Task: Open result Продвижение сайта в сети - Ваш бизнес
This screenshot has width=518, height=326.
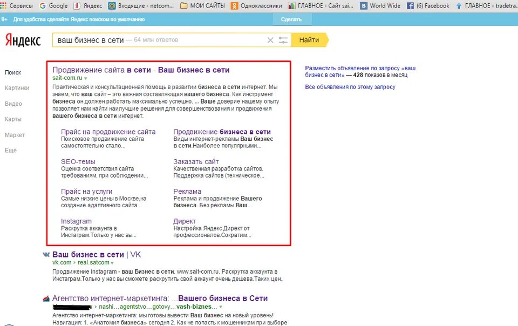Action: [141, 70]
